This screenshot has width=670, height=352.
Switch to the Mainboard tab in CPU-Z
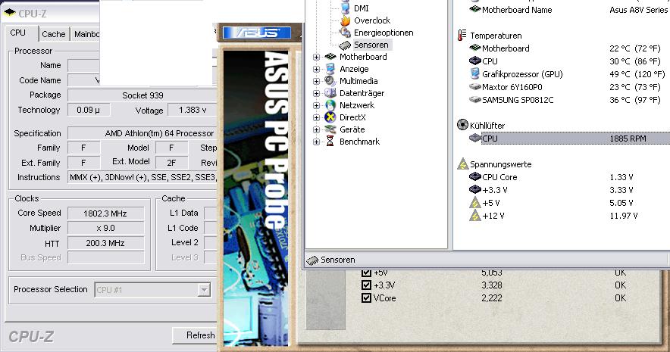pyautogui.click(x=86, y=34)
